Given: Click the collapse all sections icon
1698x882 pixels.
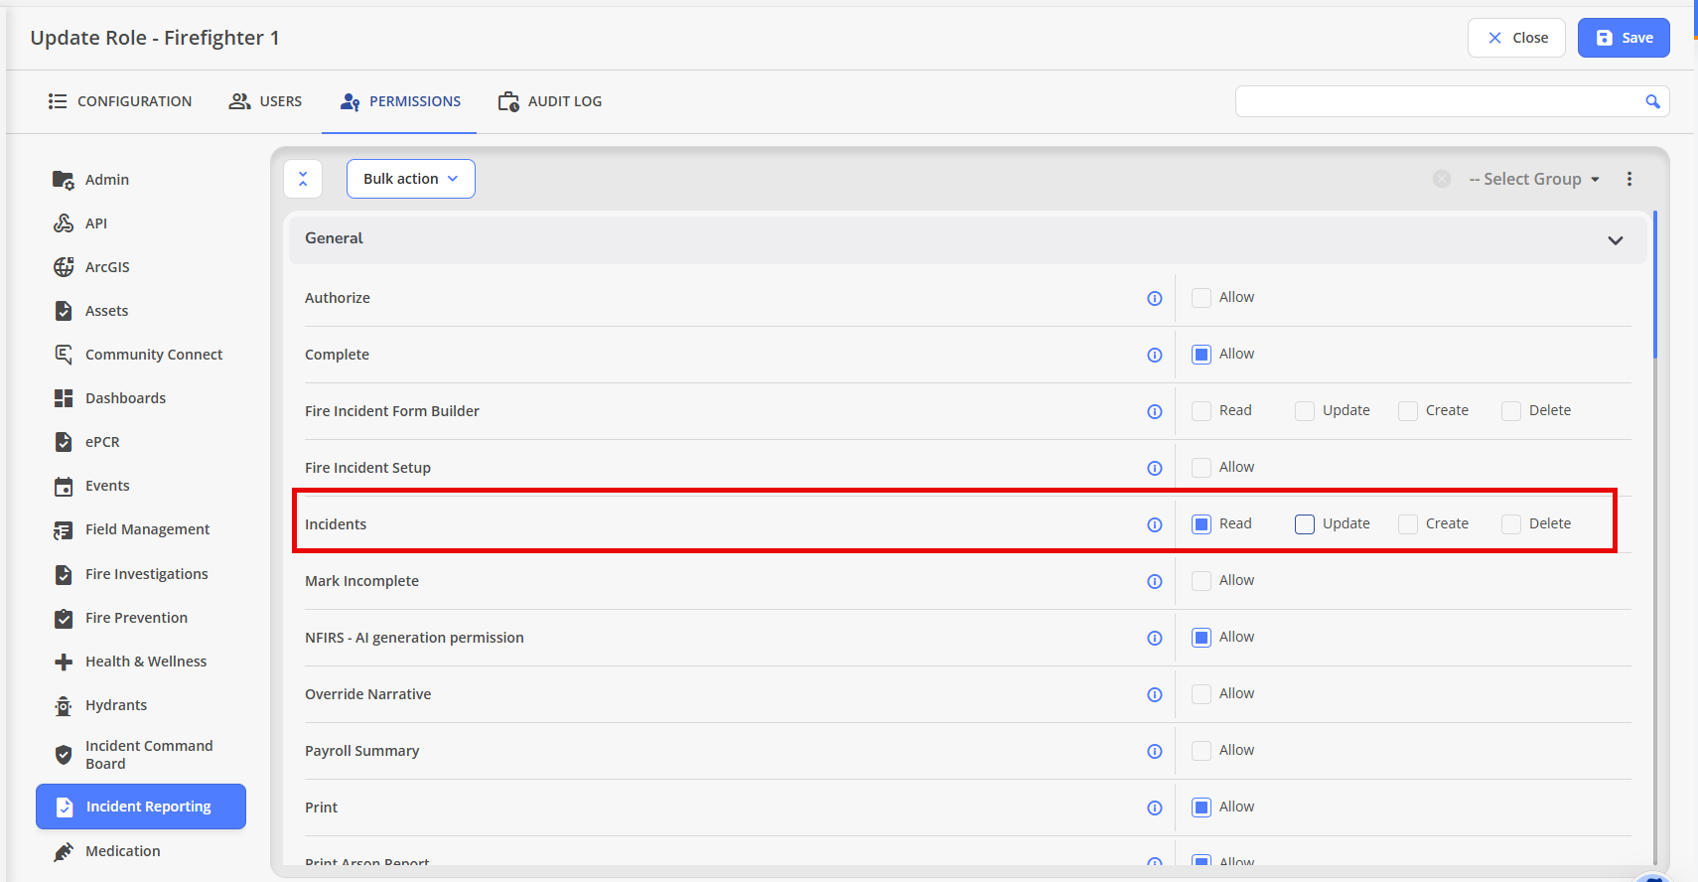Looking at the screenshot, I should [303, 179].
